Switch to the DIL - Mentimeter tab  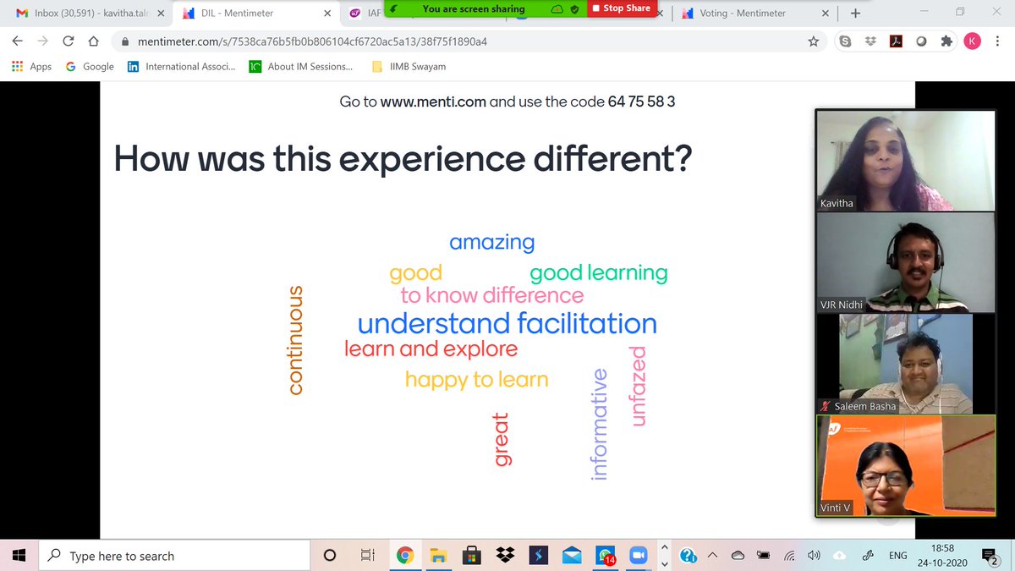pyautogui.click(x=256, y=13)
